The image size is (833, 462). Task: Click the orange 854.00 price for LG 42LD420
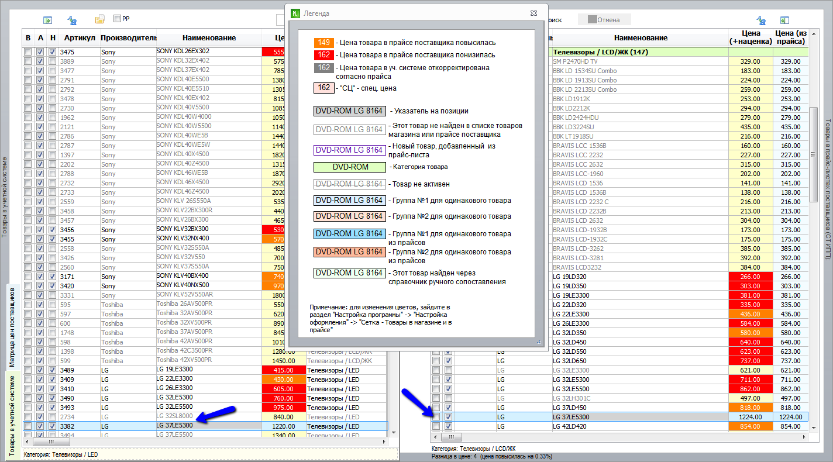751,426
